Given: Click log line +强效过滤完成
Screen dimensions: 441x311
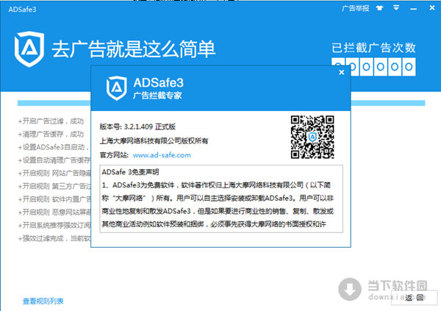Looking at the screenshot, I should coord(54,238).
